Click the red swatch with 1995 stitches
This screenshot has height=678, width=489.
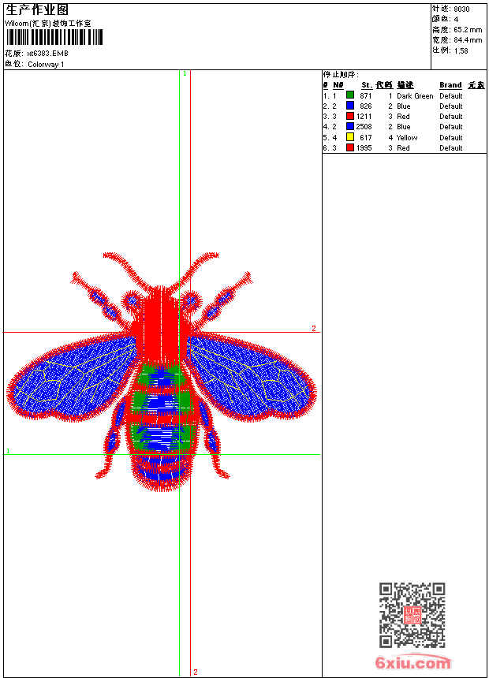pyautogui.click(x=350, y=147)
